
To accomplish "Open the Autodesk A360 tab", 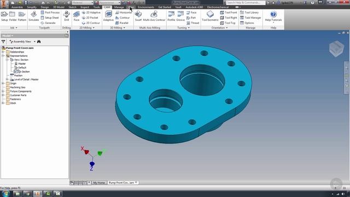I will click(195, 7).
